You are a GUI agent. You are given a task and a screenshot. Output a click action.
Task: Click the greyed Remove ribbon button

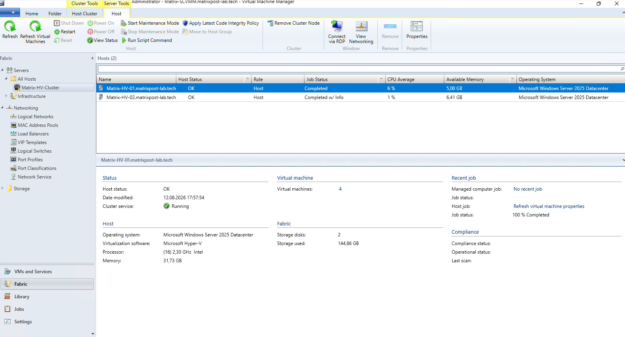(x=390, y=31)
